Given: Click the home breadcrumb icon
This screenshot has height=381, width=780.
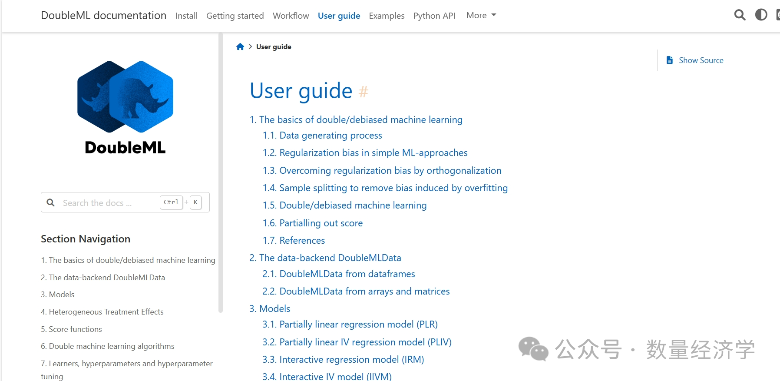Looking at the screenshot, I should (240, 47).
